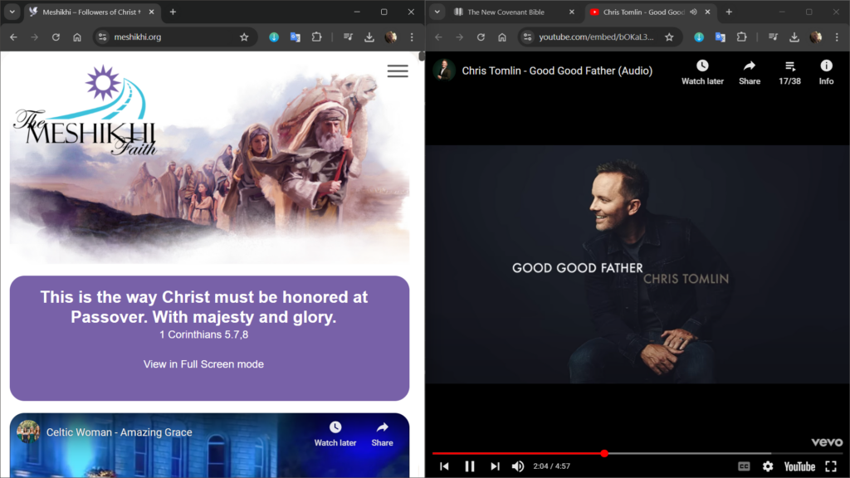This screenshot has height=478, width=850.
Task: Watch on YouTube via the logo
Action: [x=799, y=466]
